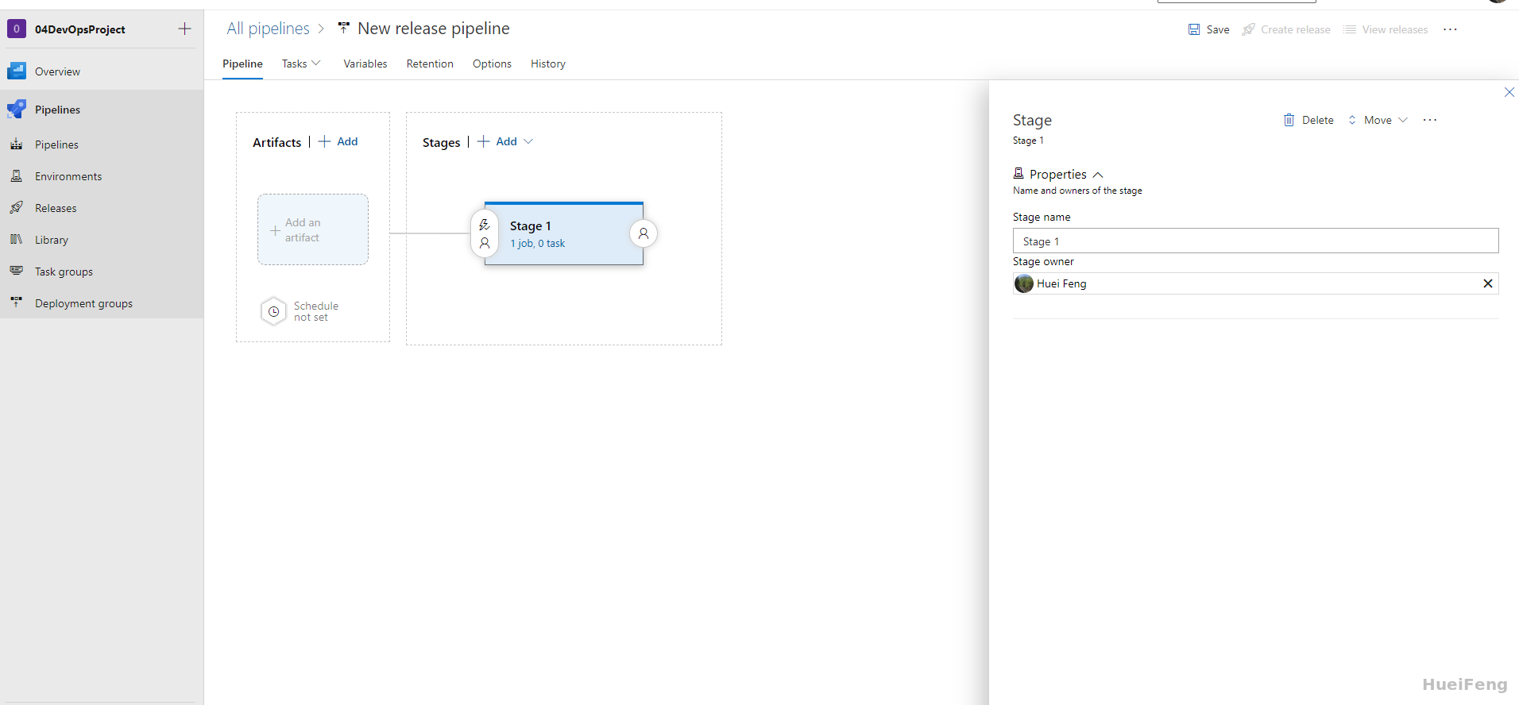The height and width of the screenshot is (705, 1519).
Task: Open the Overview section icon
Action: click(17, 71)
